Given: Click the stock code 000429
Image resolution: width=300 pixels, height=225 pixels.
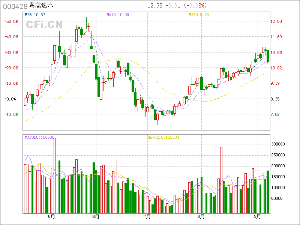Looking at the screenshot, I should [x=15, y=6].
